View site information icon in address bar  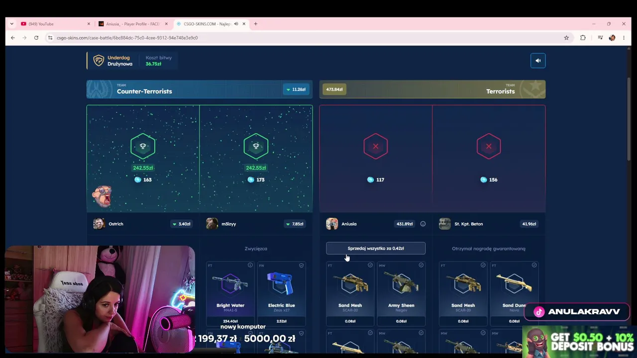(50, 38)
